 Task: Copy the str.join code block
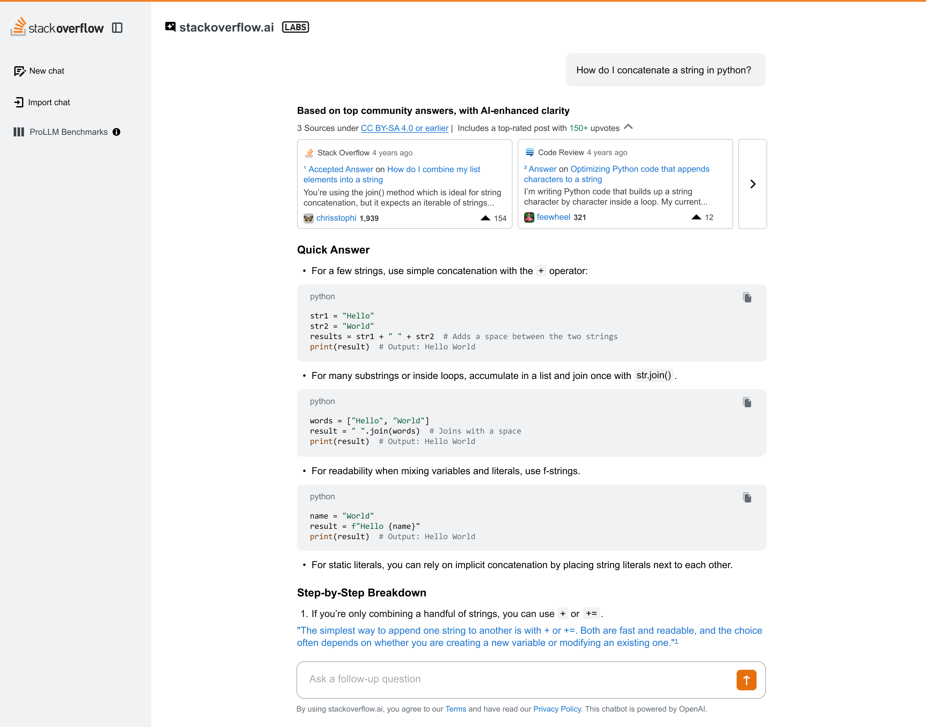pos(747,402)
